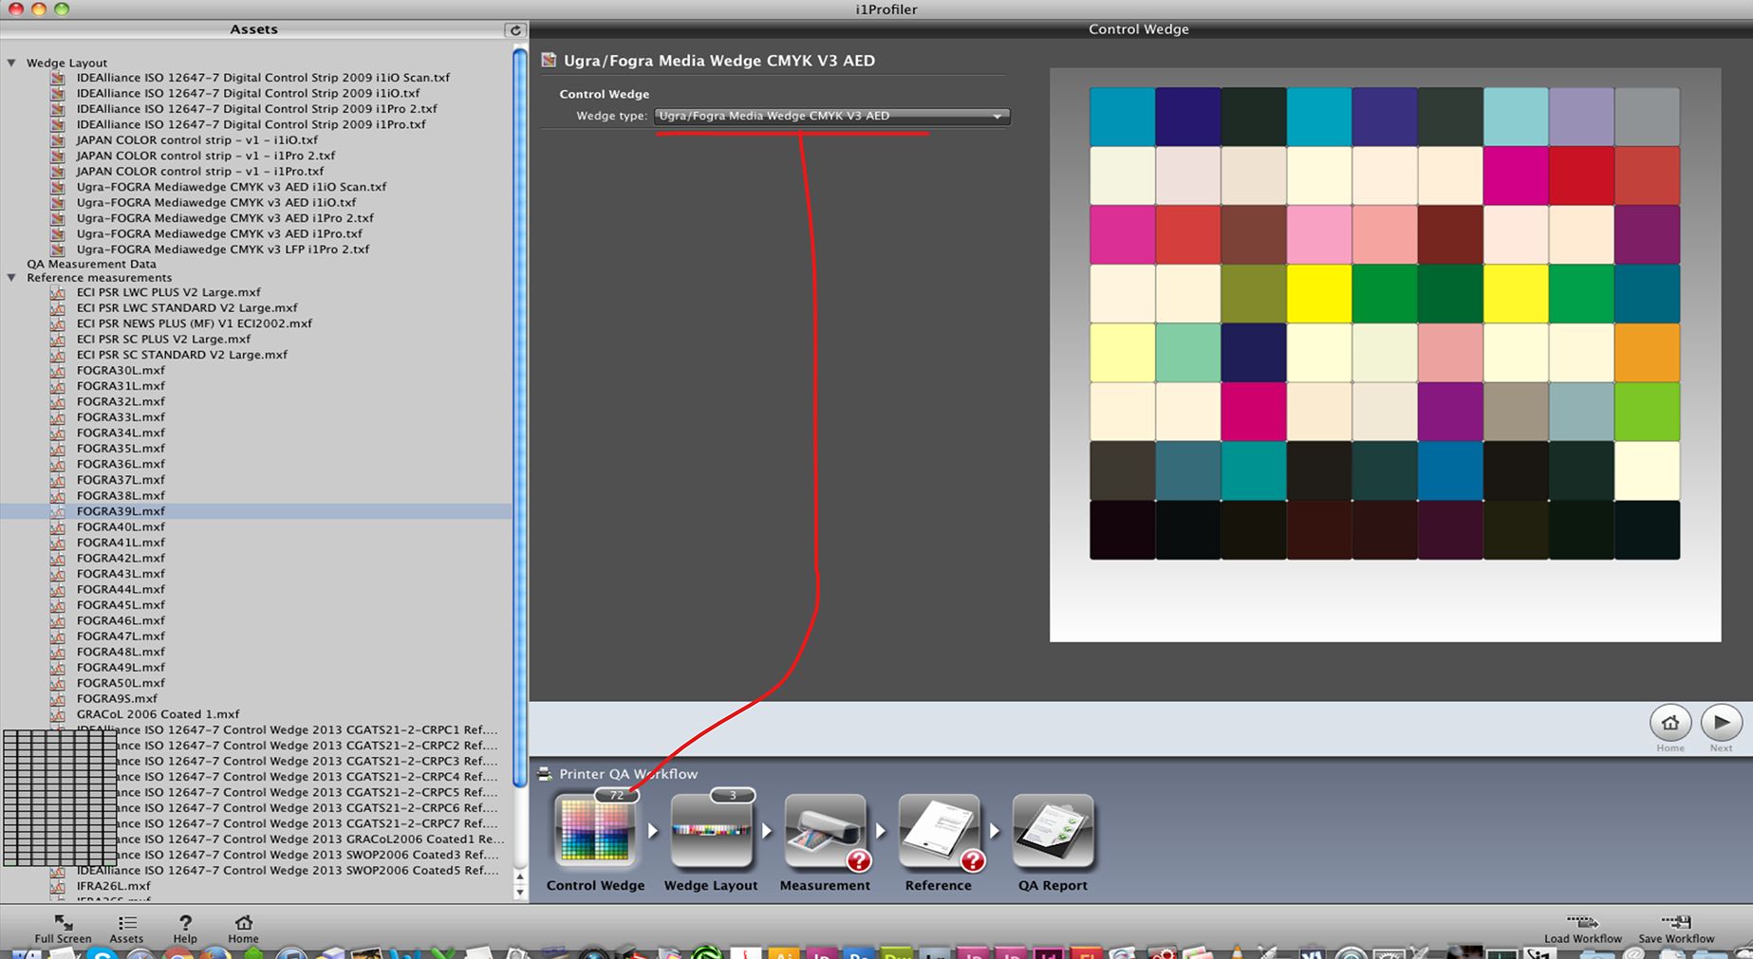Open the Control Wedge workflow step icon
Viewport: 1753px width, 959px height.
pos(595,831)
